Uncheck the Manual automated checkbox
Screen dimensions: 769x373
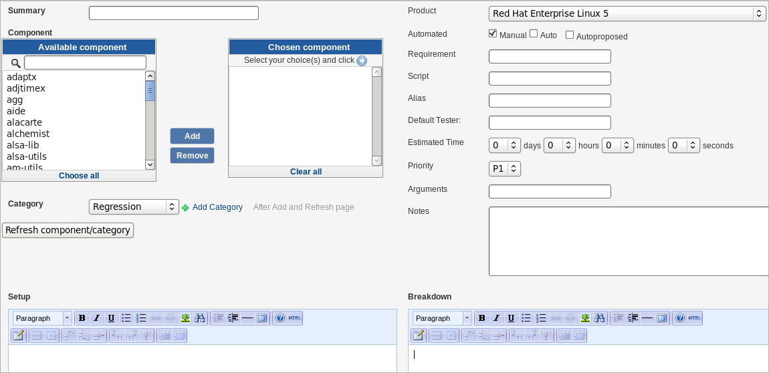point(493,34)
